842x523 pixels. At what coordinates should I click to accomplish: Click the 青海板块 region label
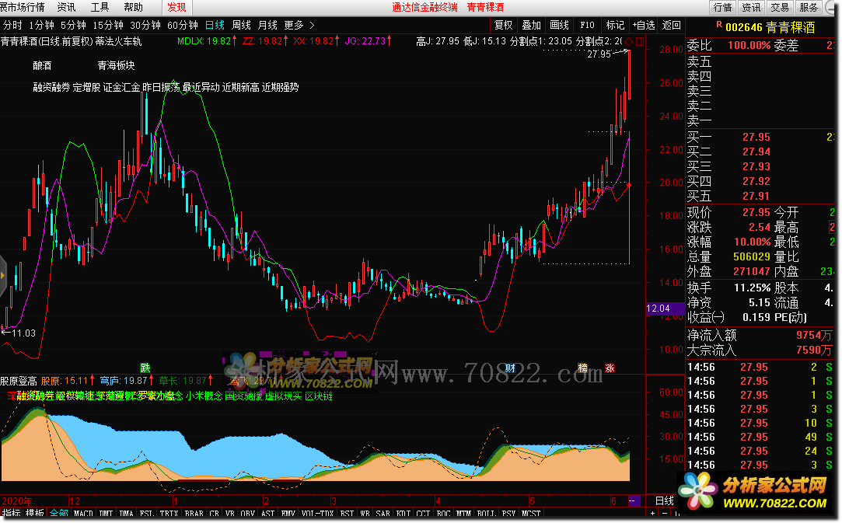[116, 65]
